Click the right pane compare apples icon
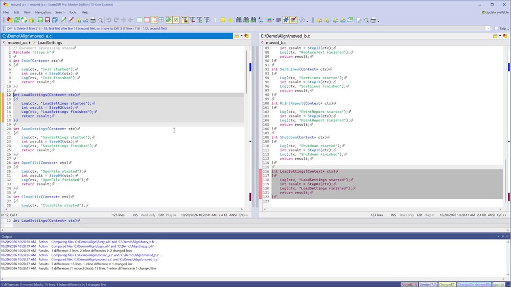511x287 pixels. pyautogui.click(x=505, y=36)
